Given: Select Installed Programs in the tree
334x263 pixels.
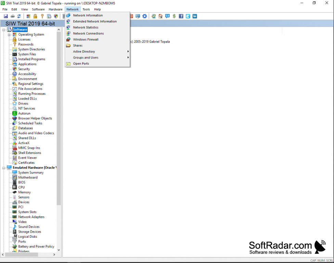Looking at the screenshot, I should (32, 59).
